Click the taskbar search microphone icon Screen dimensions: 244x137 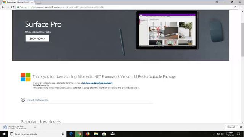point(63,134)
